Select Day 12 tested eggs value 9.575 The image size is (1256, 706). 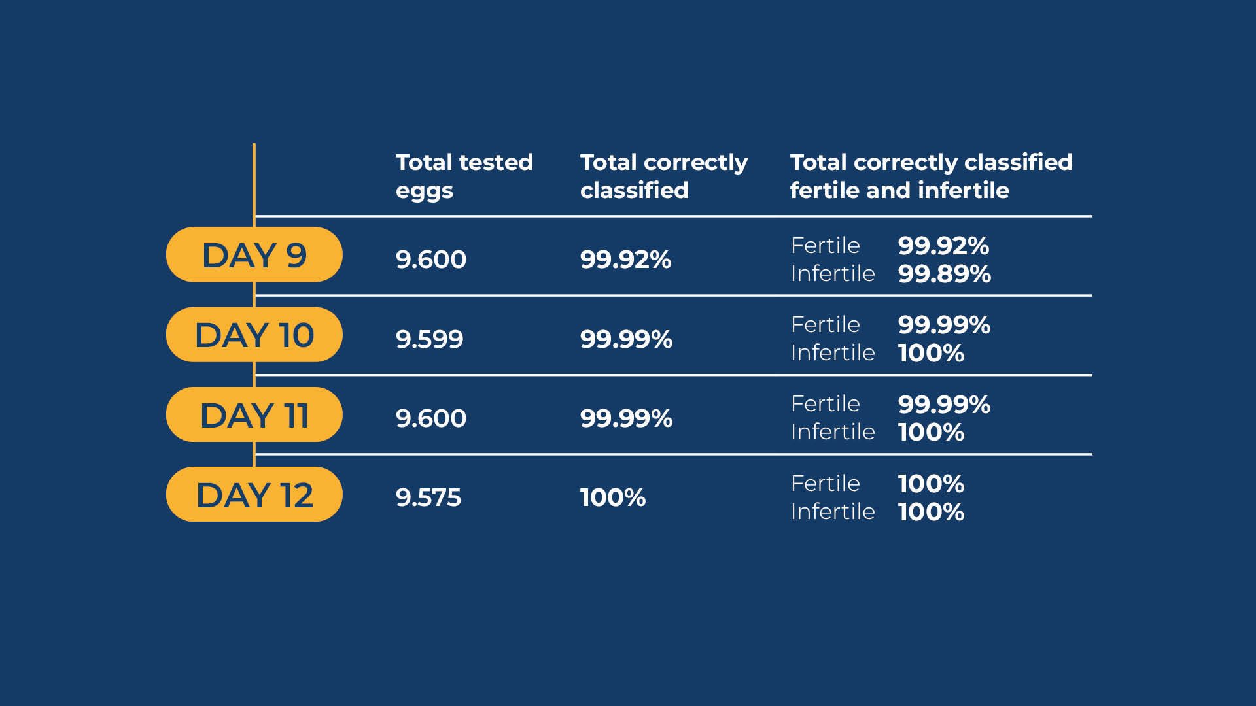(428, 497)
